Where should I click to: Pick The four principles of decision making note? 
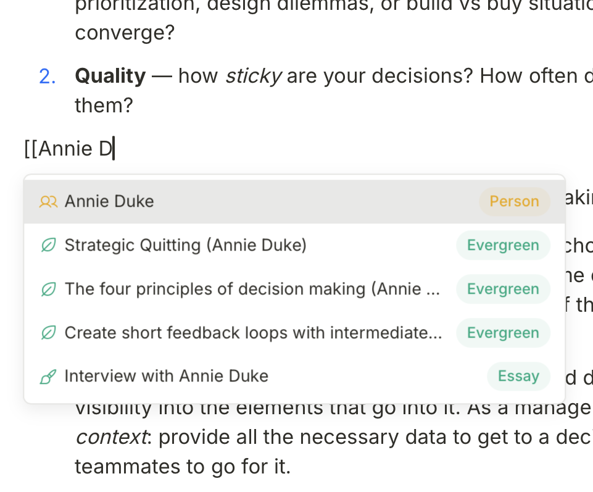click(x=252, y=290)
